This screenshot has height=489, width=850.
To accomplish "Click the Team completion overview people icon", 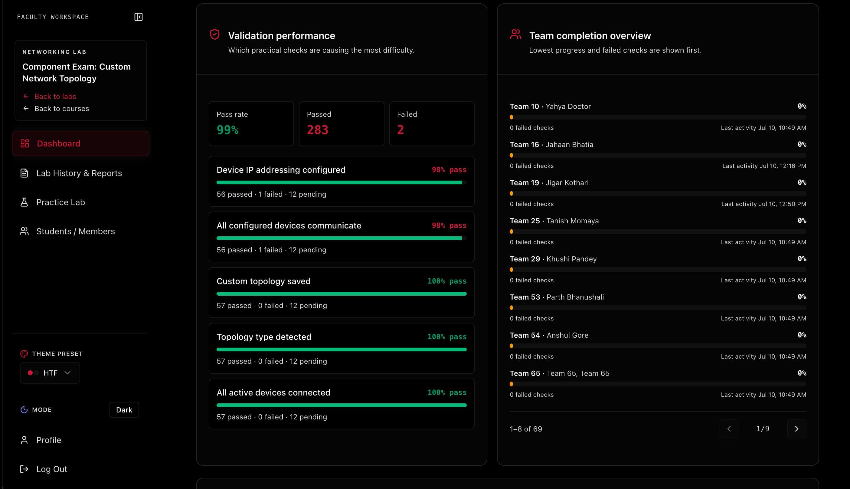I will point(516,34).
